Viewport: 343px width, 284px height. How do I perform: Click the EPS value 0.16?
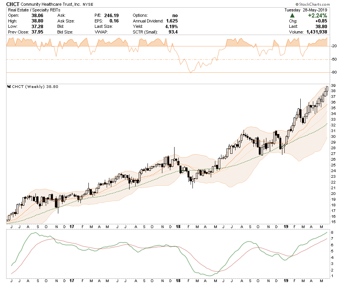114,21
